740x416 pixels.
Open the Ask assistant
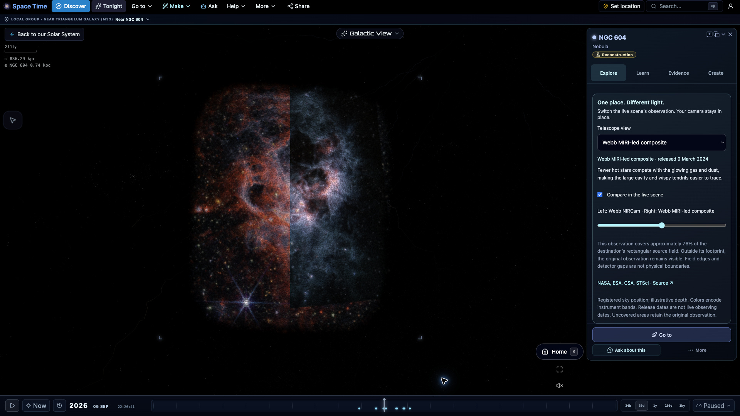pyautogui.click(x=209, y=6)
